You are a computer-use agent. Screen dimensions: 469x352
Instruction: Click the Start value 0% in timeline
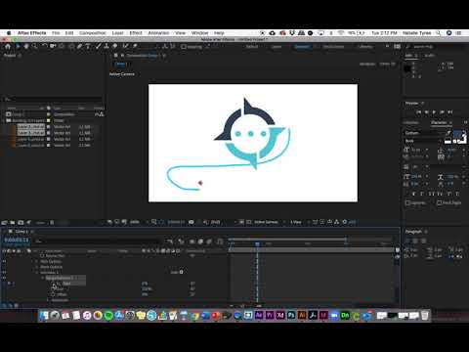click(x=145, y=284)
